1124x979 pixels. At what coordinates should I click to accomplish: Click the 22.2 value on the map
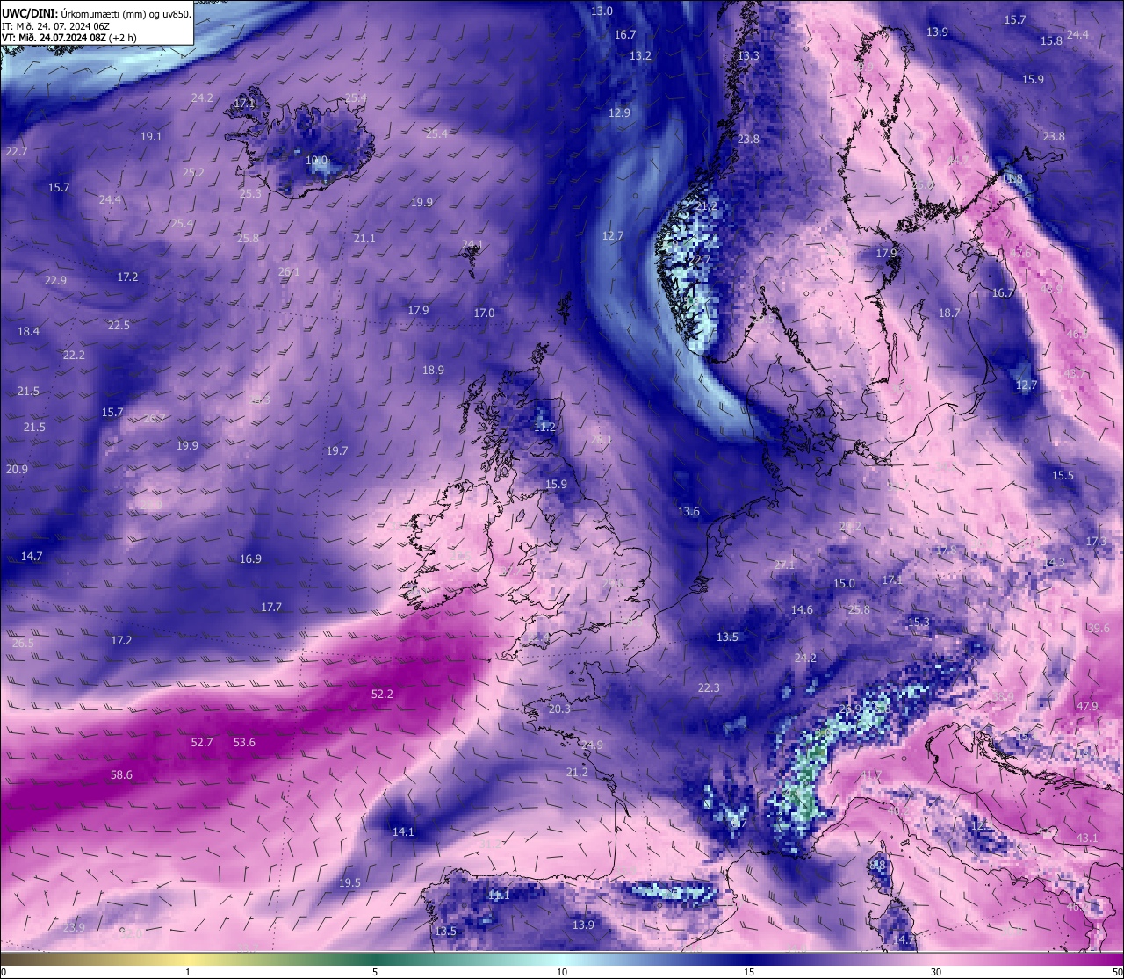[74, 355]
